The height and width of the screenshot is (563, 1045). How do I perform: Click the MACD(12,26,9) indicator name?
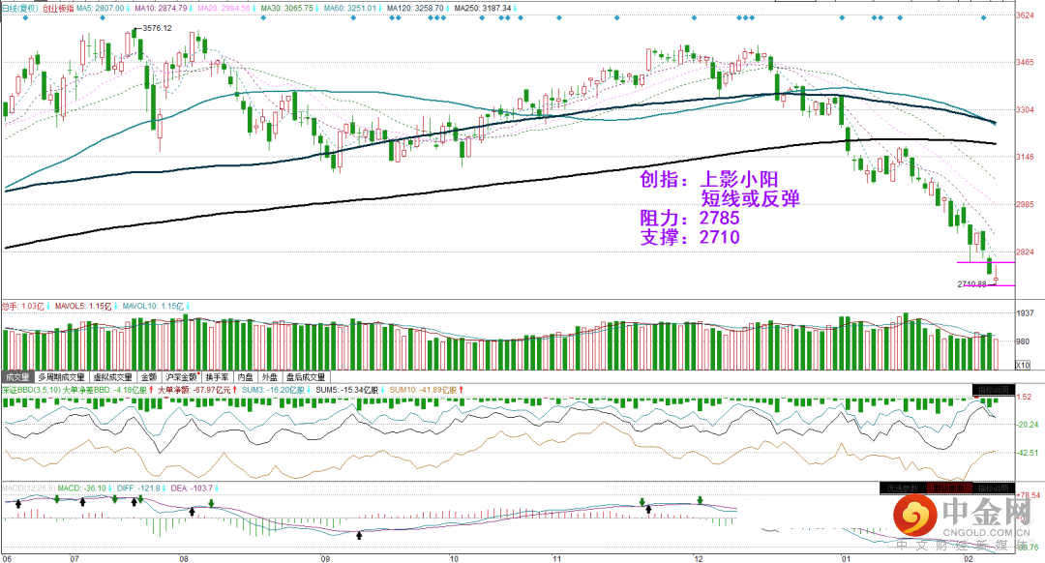pyautogui.click(x=29, y=489)
